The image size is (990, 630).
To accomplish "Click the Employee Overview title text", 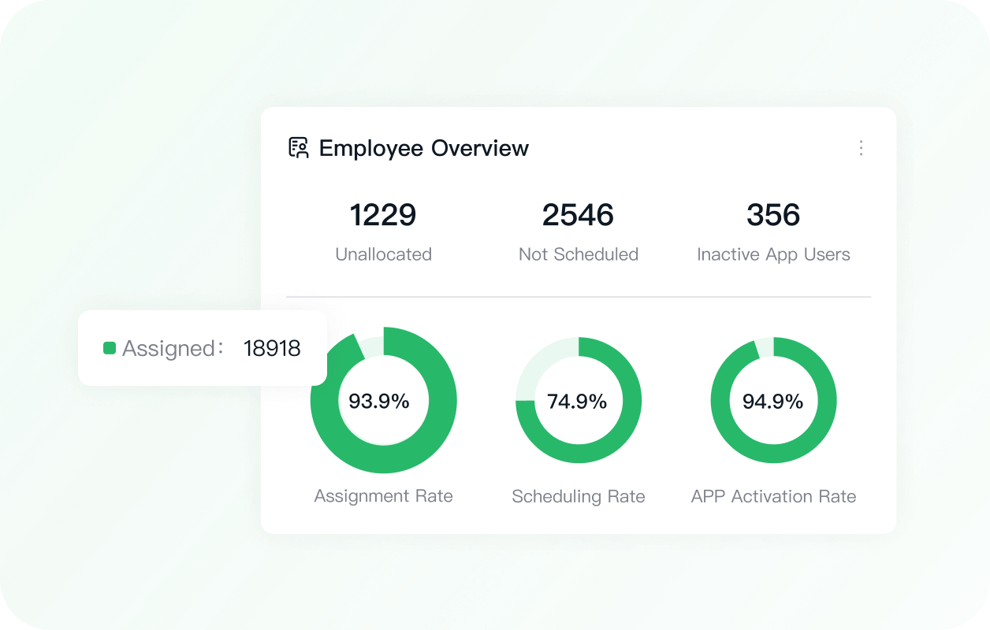I will click(x=423, y=148).
